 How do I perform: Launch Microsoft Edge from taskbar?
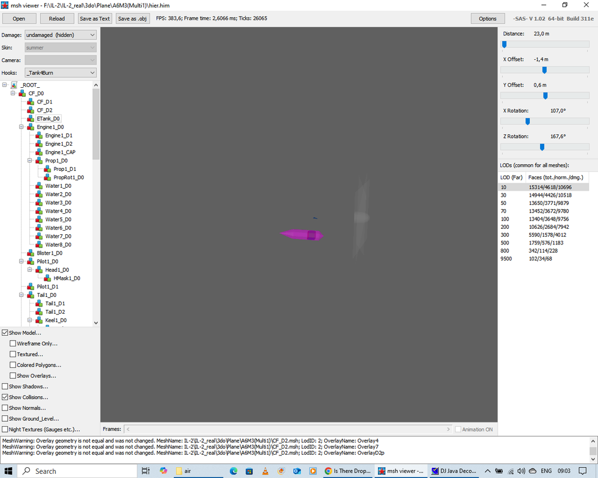point(233,471)
